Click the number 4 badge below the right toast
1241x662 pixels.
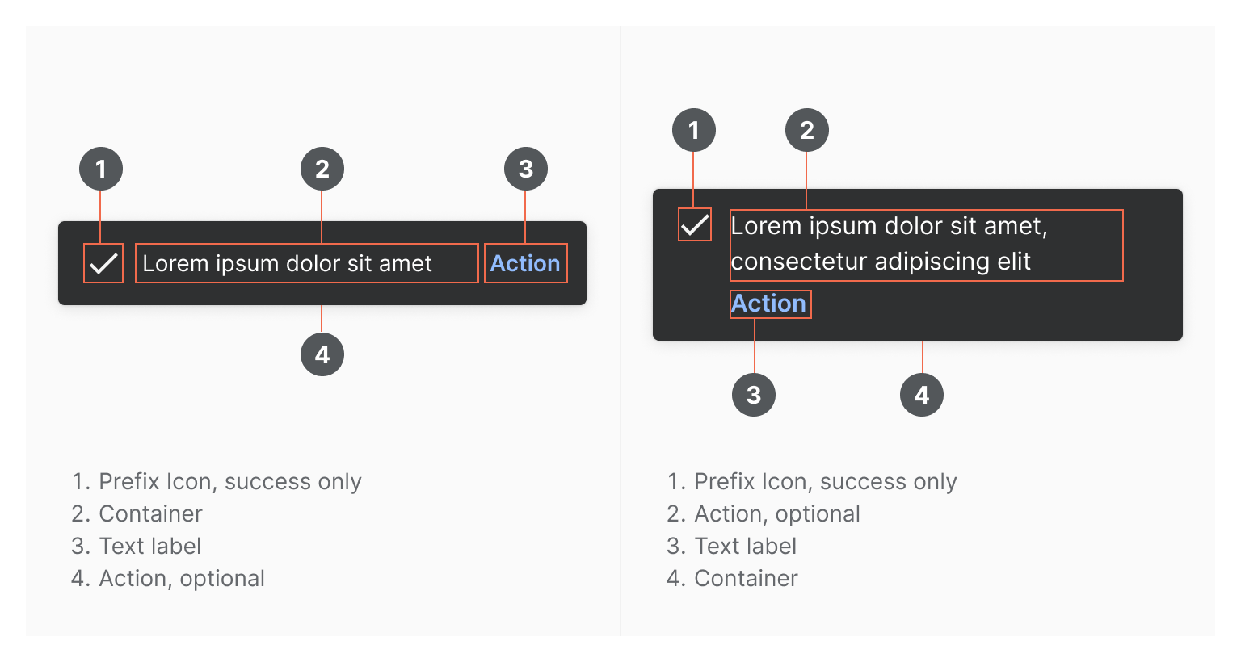pyautogui.click(x=922, y=395)
